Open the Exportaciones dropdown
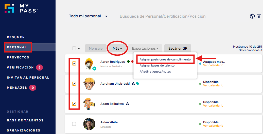The height and width of the screenshot is (134, 263). point(145,49)
